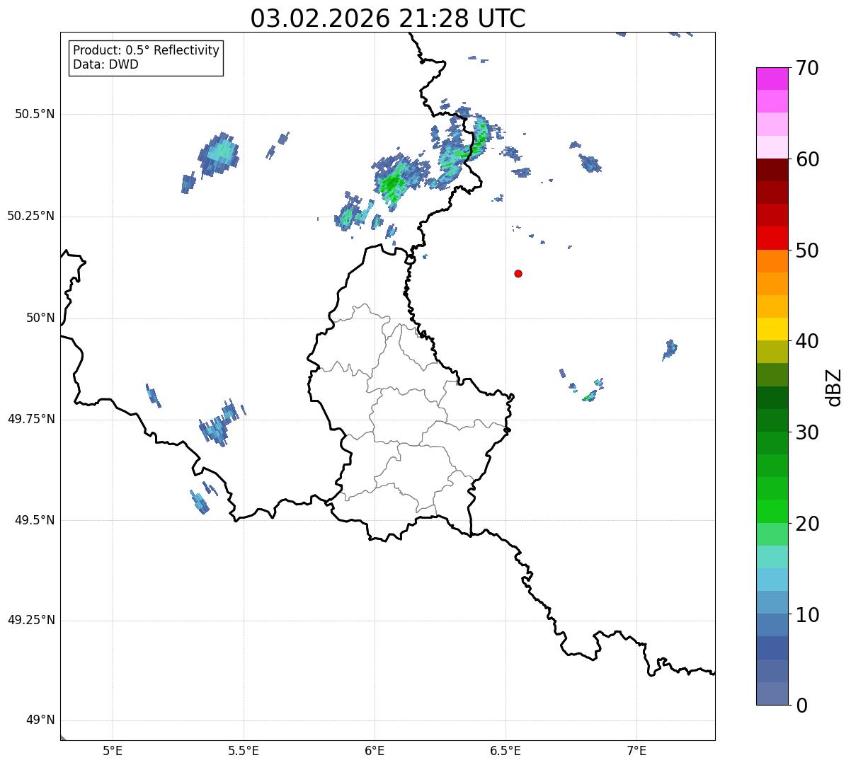Click the 70 tick label on the colorbar
The width and height of the screenshot is (851, 765).
tap(808, 68)
